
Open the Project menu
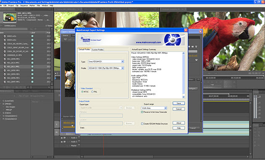11,5
